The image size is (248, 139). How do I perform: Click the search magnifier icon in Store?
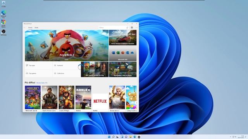tap(127, 27)
